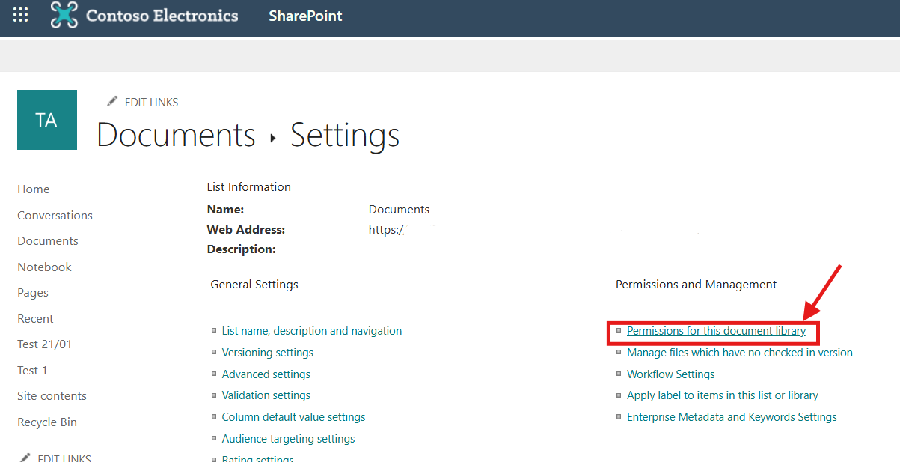Open Recycle Bin in left navigation
900x462 pixels.
click(47, 422)
